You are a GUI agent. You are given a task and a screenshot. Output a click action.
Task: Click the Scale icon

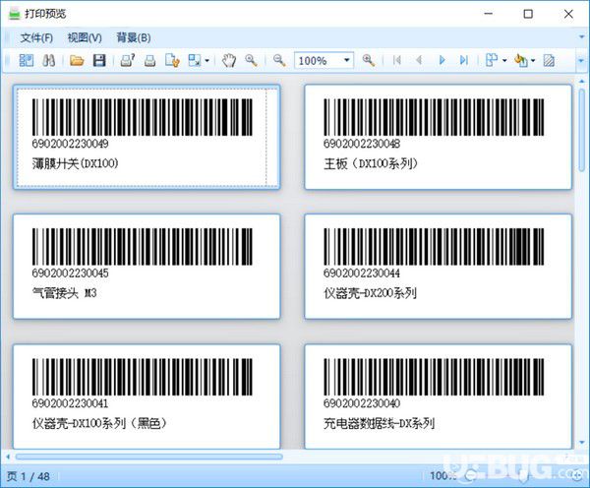tap(195, 60)
